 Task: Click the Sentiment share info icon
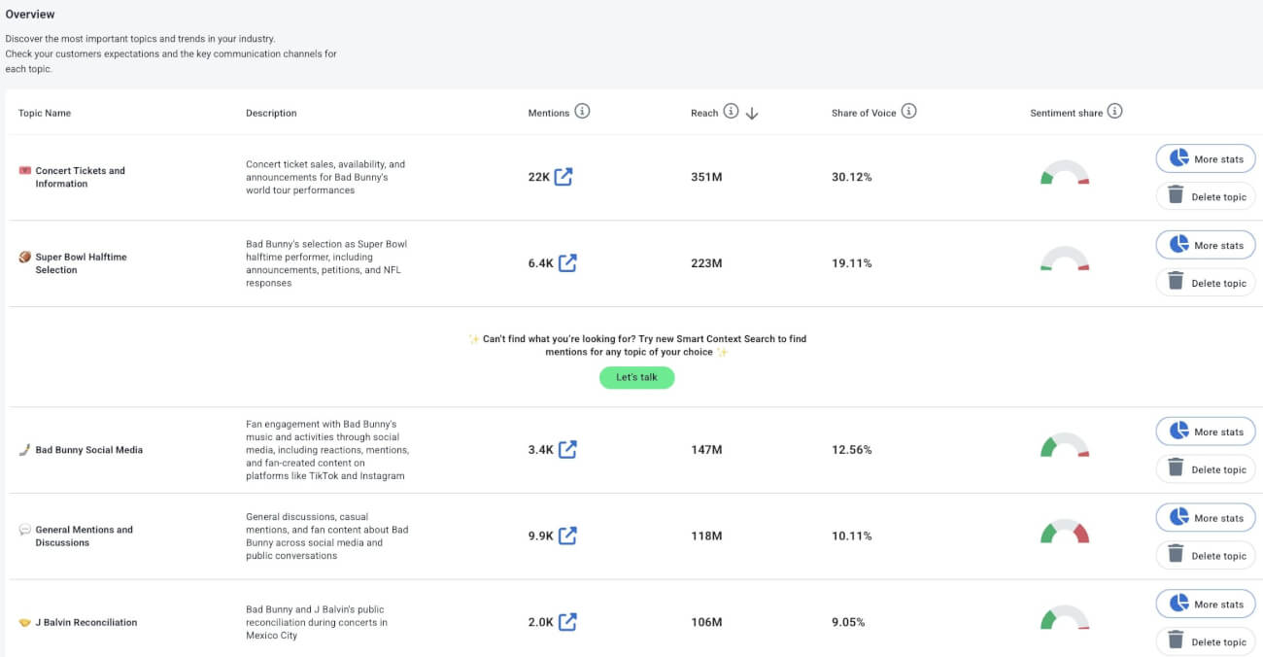tap(1115, 111)
